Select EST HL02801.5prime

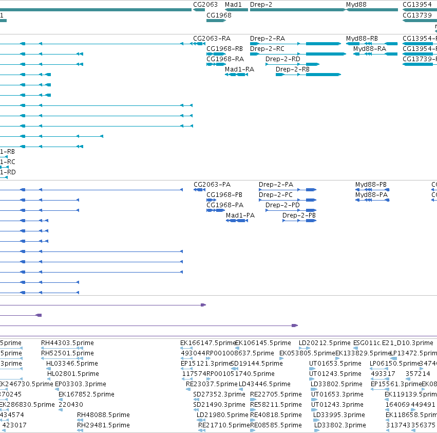click(73, 374)
